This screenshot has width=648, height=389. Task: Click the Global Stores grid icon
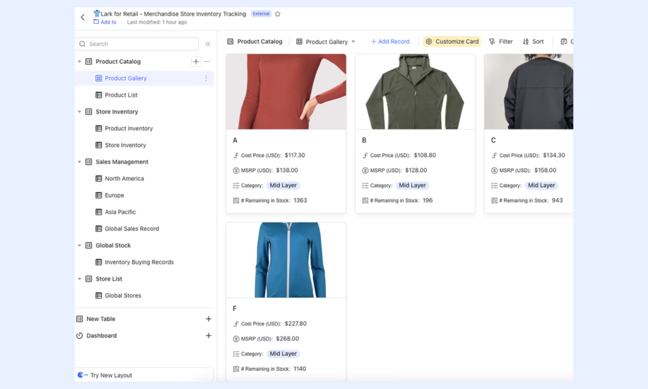(98, 296)
